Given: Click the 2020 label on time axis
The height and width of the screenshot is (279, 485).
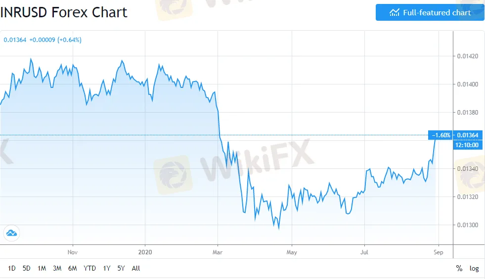Looking at the screenshot, I should tap(145, 252).
